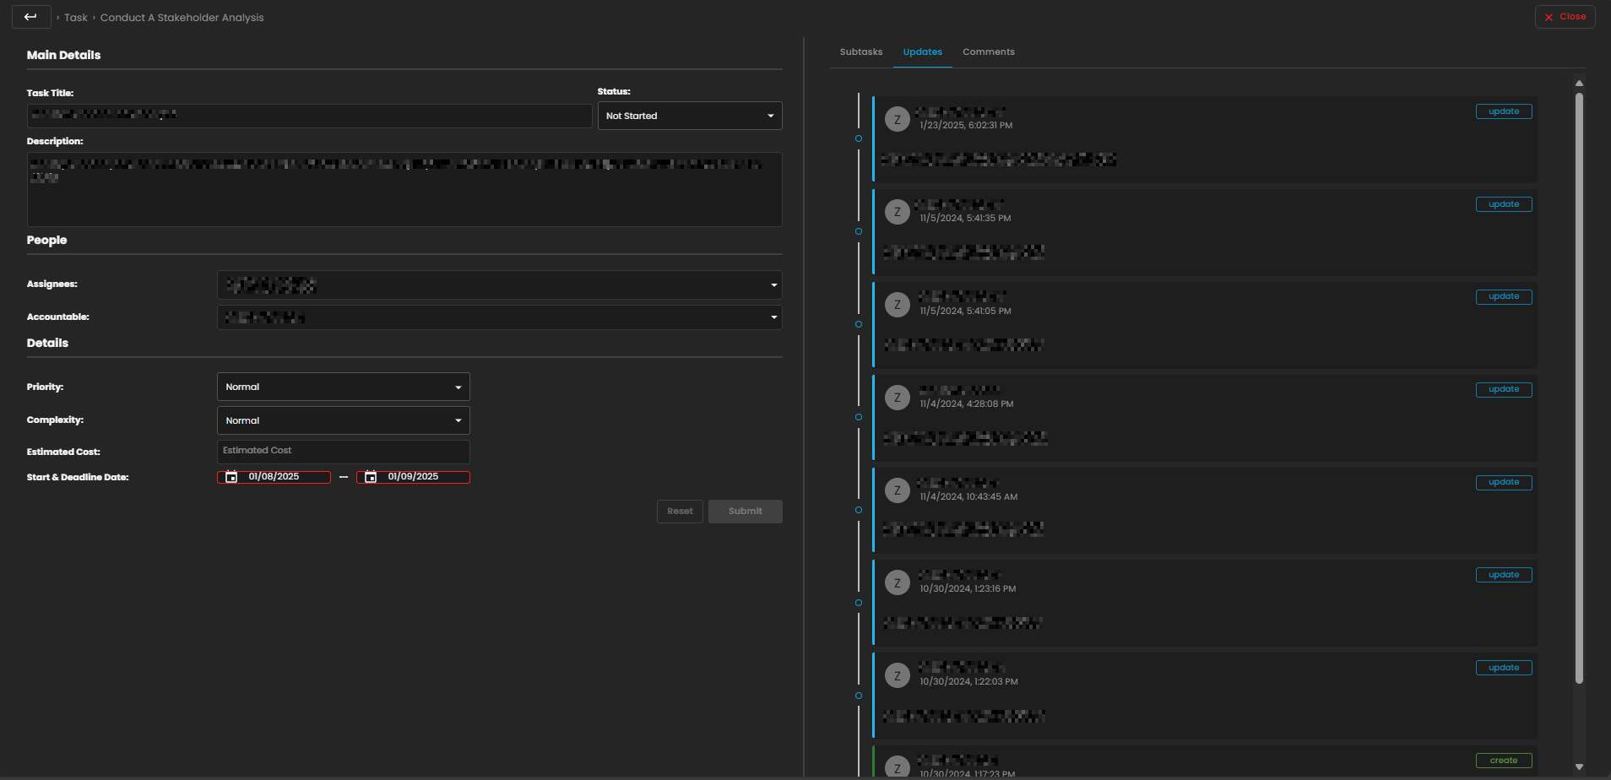Click the back arrow button
This screenshot has height=780, width=1611.
(31, 17)
